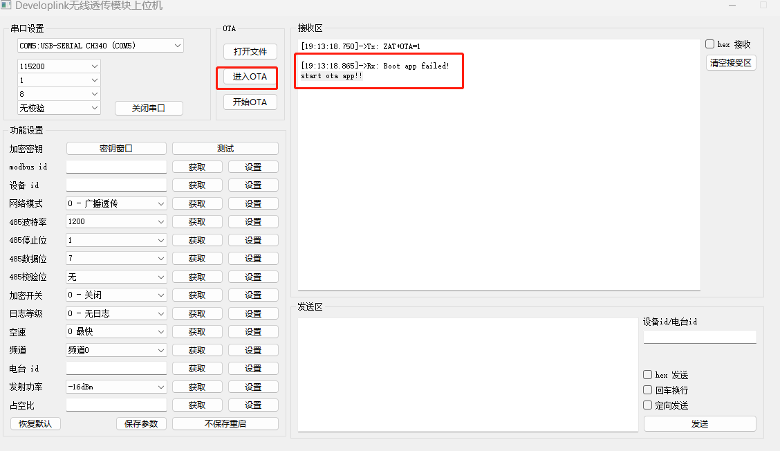Viewport: 780px width, 451px height.
Task: Click 关闭串口 to close the port
Action: pyautogui.click(x=149, y=108)
